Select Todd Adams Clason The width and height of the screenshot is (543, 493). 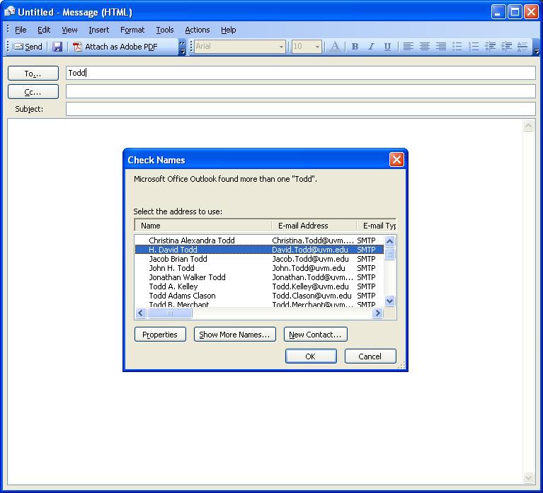259,296
